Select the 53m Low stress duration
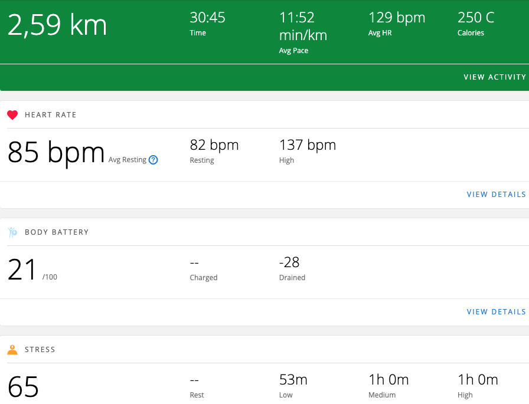 [293, 380]
